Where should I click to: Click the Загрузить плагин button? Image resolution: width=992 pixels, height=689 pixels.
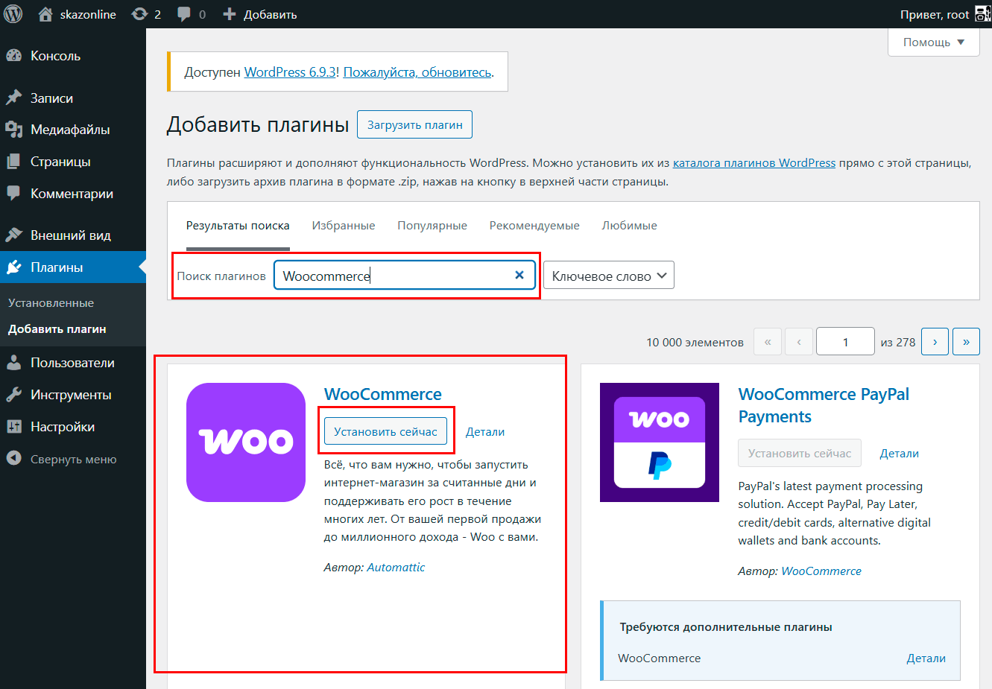[x=414, y=124]
